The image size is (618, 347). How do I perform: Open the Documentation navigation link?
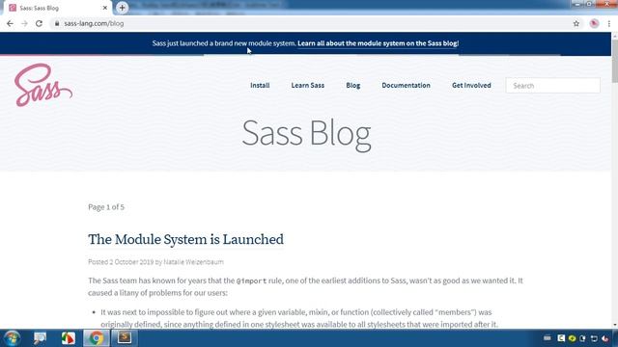click(x=406, y=86)
